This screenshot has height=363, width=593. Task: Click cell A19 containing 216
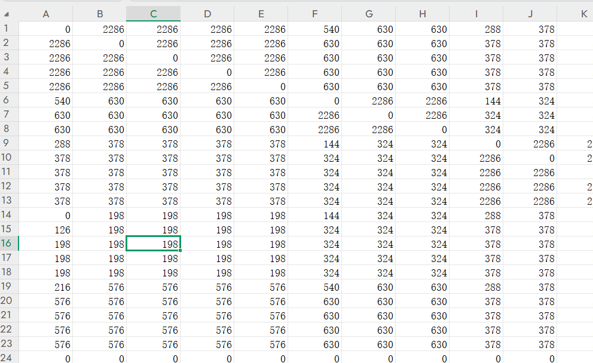[x=45, y=287]
